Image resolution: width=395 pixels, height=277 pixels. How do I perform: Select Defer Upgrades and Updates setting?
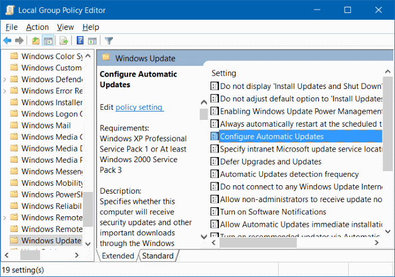point(266,162)
